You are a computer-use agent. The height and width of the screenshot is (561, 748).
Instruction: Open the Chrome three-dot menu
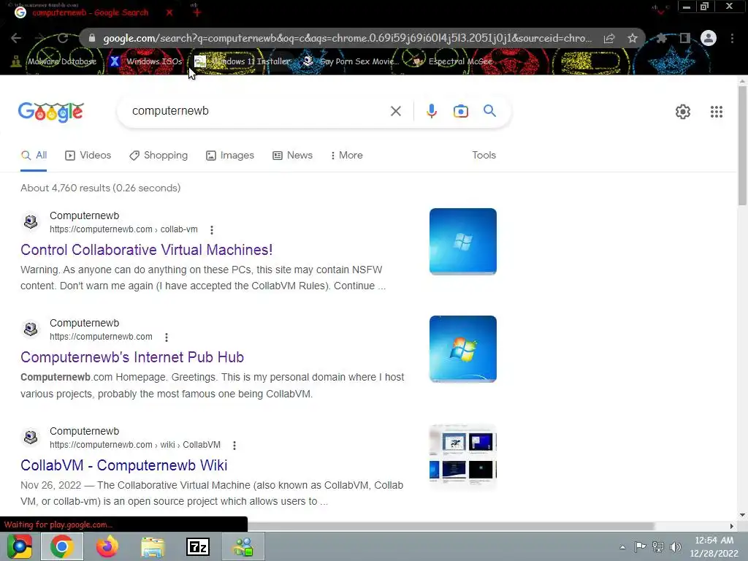732,38
